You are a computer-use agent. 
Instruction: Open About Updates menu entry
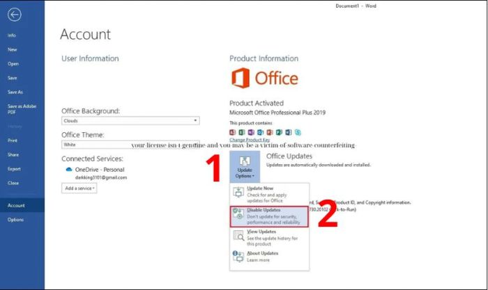click(x=270, y=257)
